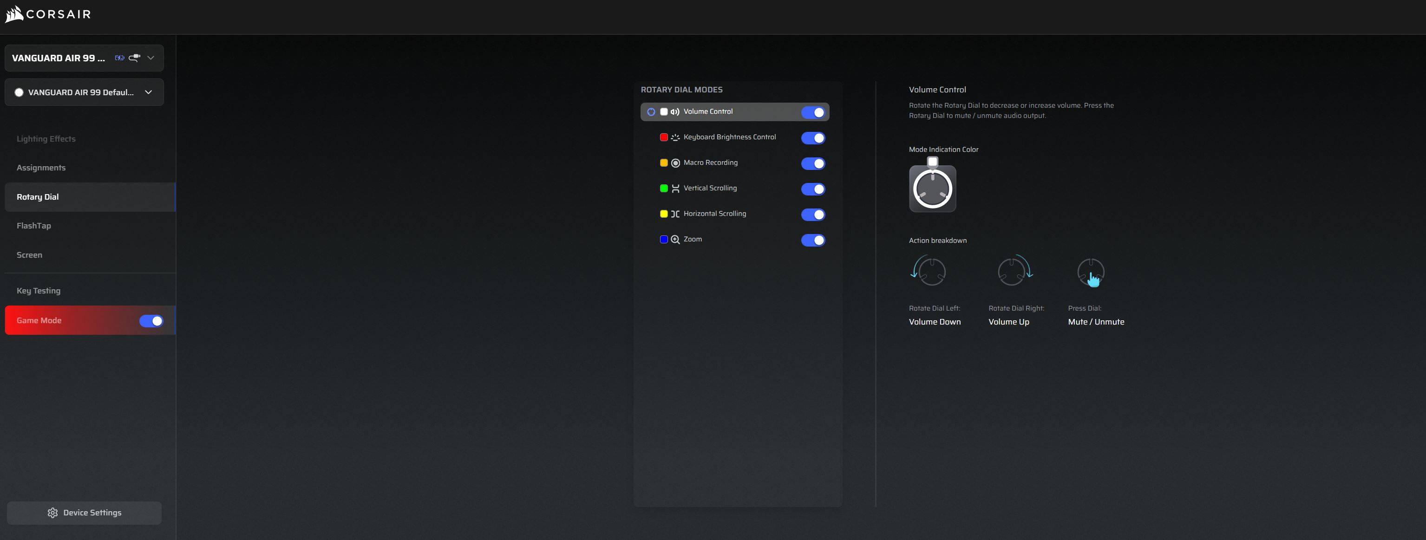Open the VANGUARD AIR 99 Default profile dropdown
The height and width of the screenshot is (540, 1426).
tap(148, 92)
